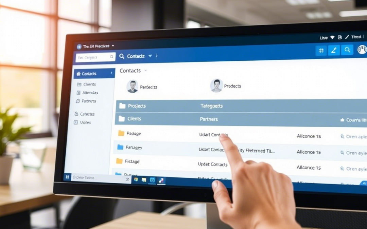
Task: Open the grid view icon in the blue toolbar
Action: (321, 50)
